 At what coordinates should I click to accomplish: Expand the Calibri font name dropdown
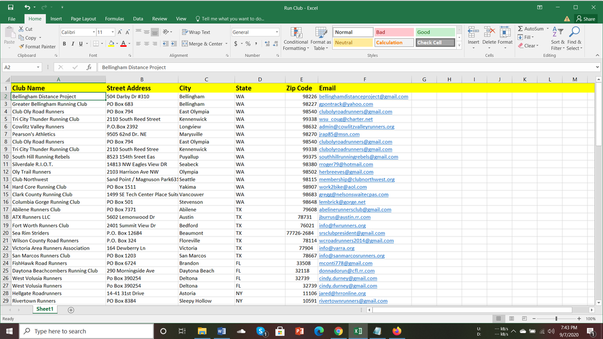click(94, 32)
